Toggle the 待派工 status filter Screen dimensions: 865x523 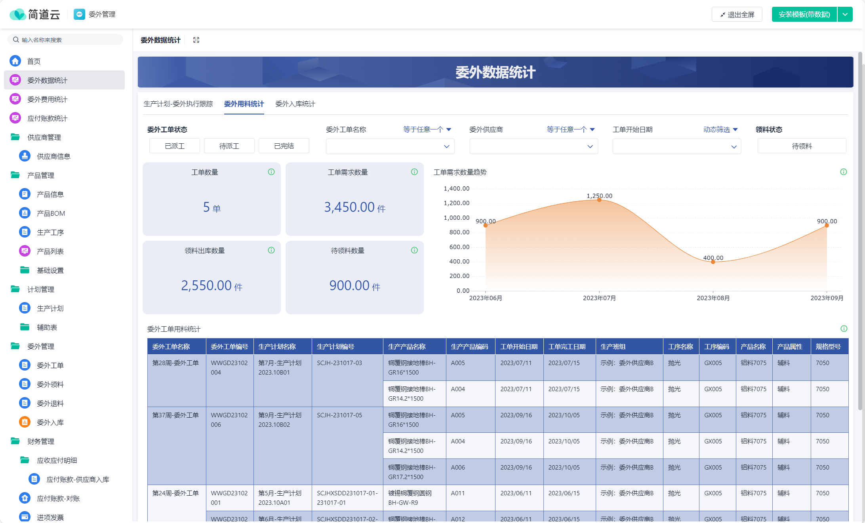tap(229, 146)
